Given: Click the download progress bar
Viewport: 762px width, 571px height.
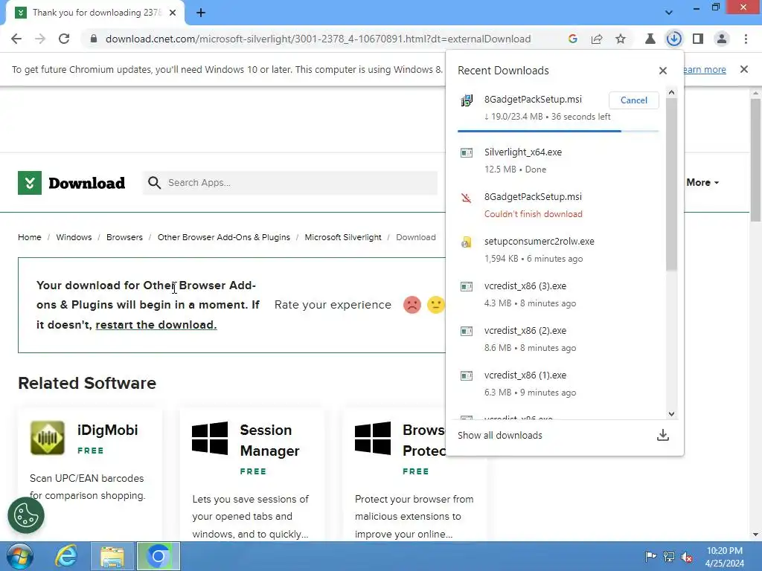Looking at the screenshot, I should tap(558, 131).
